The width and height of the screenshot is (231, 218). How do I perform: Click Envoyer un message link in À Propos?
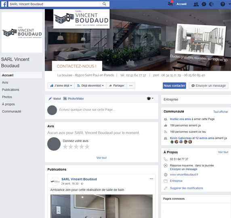pos(184,169)
